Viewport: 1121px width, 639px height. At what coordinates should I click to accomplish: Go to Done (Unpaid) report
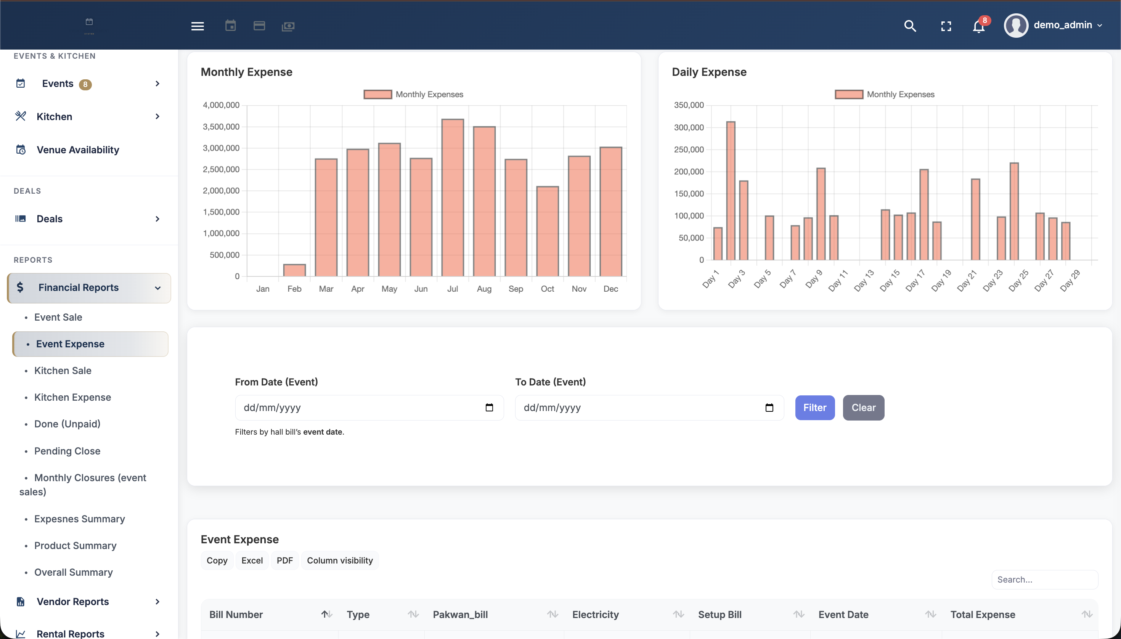click(67, 424)
